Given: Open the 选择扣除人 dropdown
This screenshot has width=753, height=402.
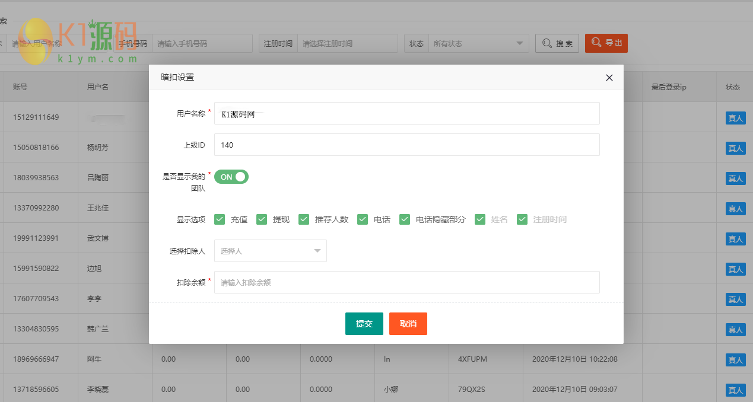Looking at the screenshot, I should coord(270,250).
